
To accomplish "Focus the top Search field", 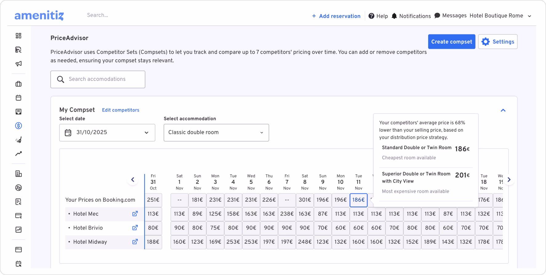I will 98,15.
